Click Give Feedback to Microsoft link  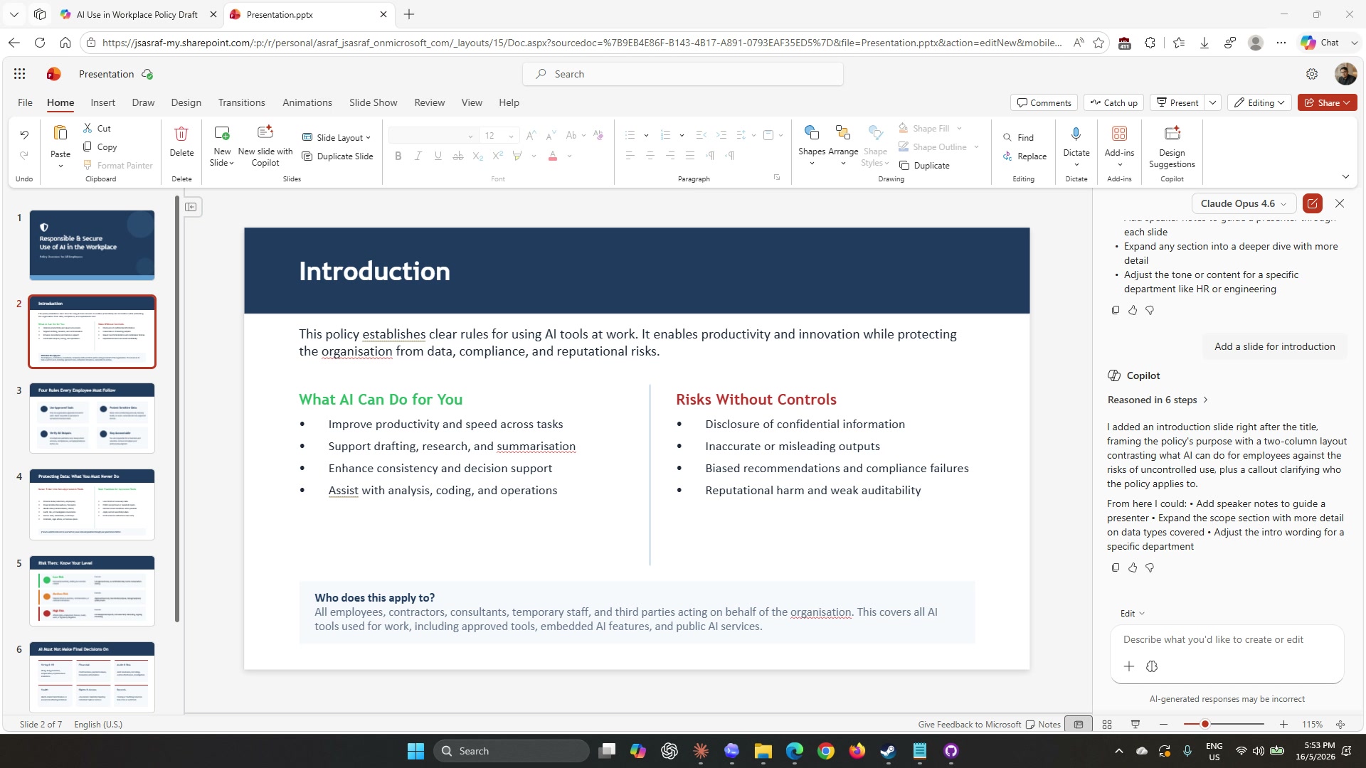point(969,725)
